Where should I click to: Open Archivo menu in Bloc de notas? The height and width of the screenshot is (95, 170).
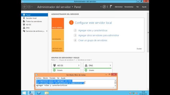point(39,78)
